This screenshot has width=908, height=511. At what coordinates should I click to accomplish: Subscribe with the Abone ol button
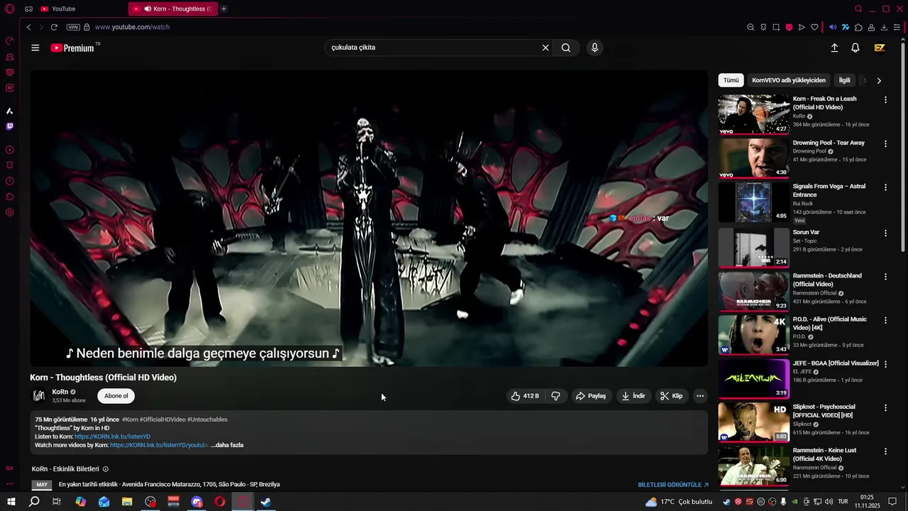pyautogui.click(x=116, y=396)
